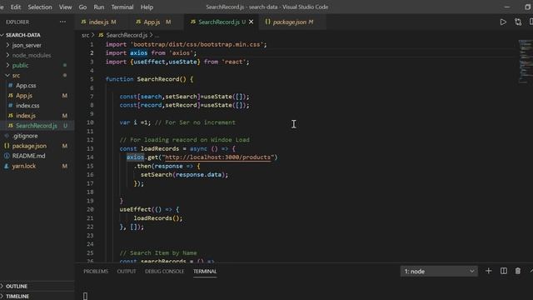
Task: Click the EXPLORER panel title
Action: [17, 22]
